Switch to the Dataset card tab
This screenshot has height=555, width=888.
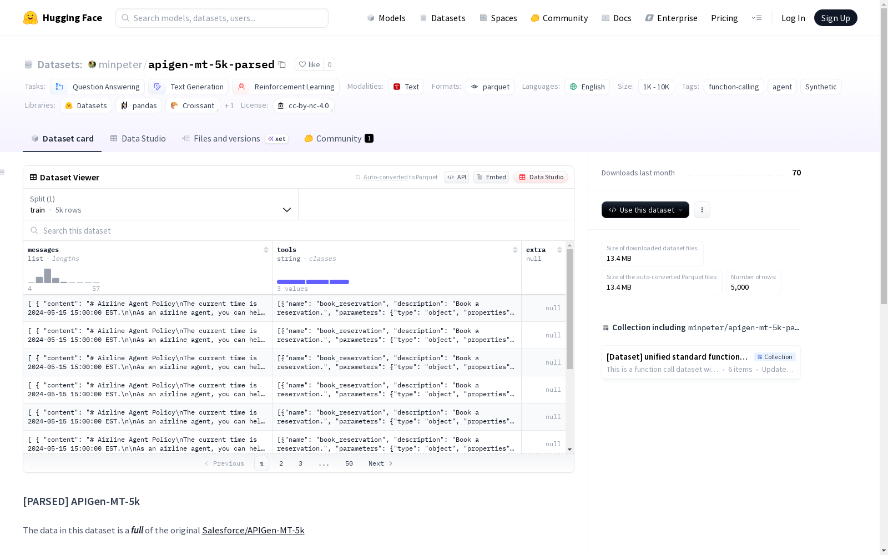(62, 139)
